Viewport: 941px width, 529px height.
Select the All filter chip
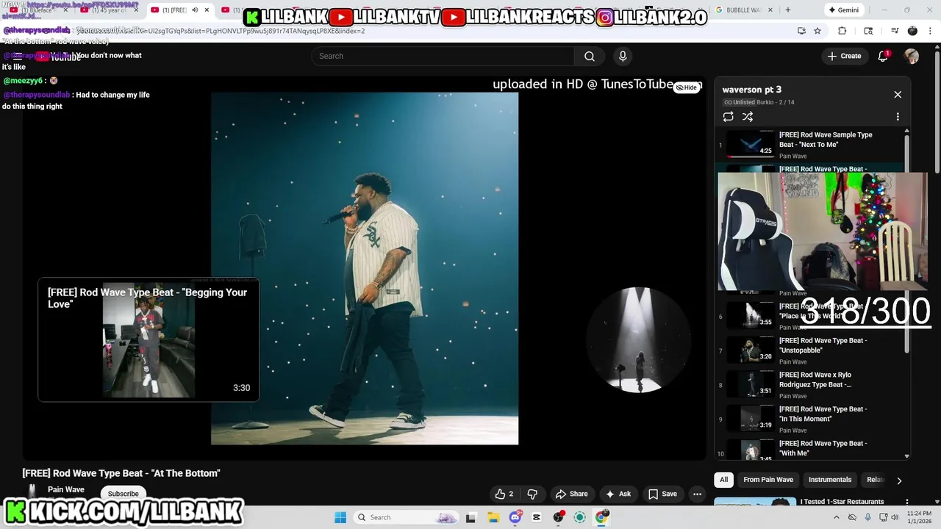[724, 480]
